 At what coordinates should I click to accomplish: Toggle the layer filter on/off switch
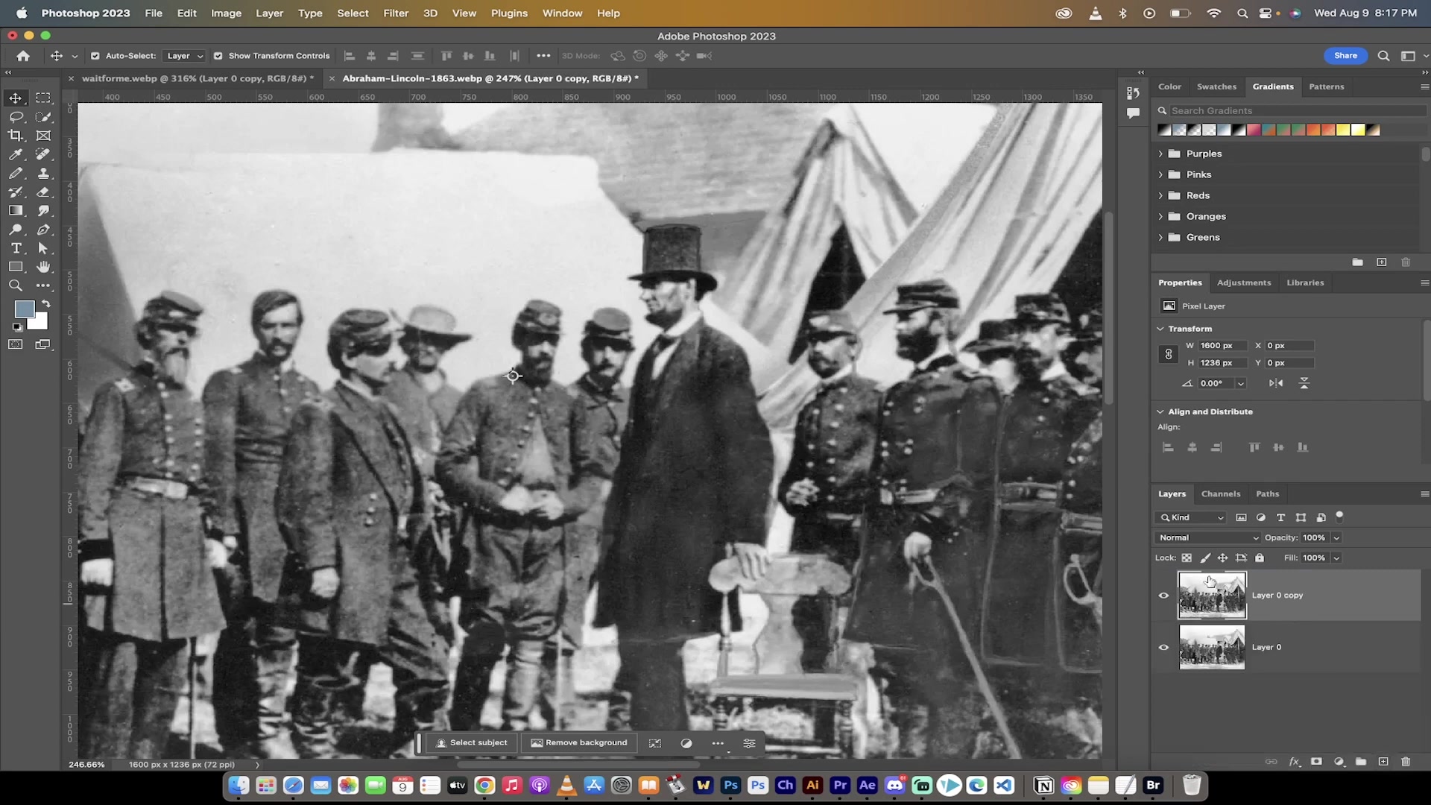(1339, 516)
